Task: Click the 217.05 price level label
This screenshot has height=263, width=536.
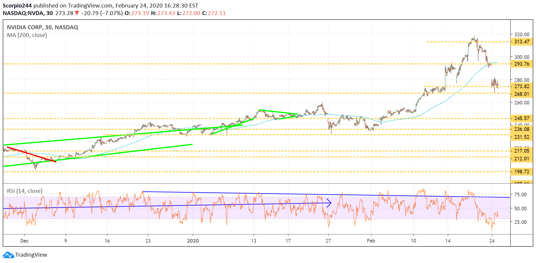Action: point(522,151)
